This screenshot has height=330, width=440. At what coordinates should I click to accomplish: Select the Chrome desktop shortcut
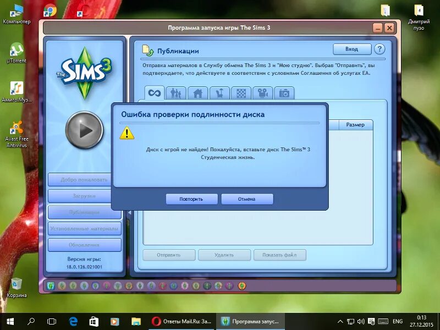tap(50, 10)
